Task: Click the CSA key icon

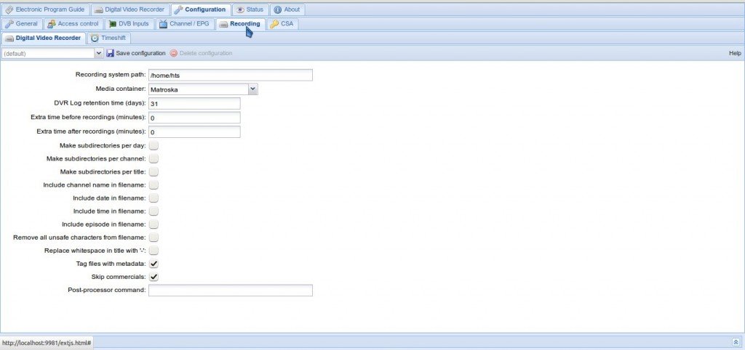Action: (274, 24)
